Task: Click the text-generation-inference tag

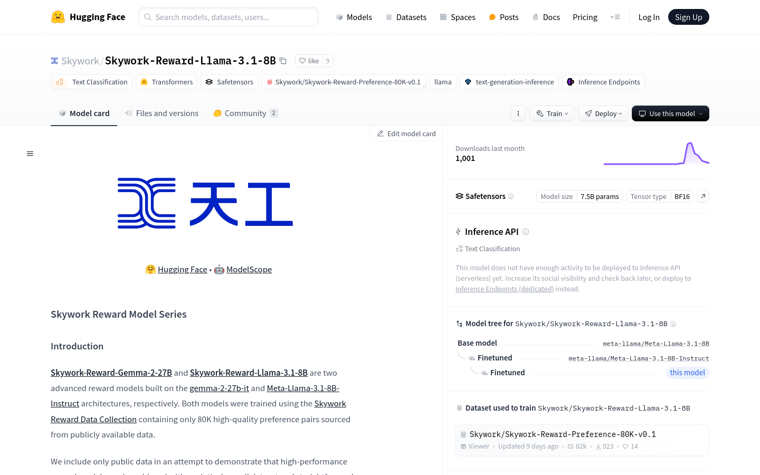Action: pyautogui.click(x=509, y=82)
